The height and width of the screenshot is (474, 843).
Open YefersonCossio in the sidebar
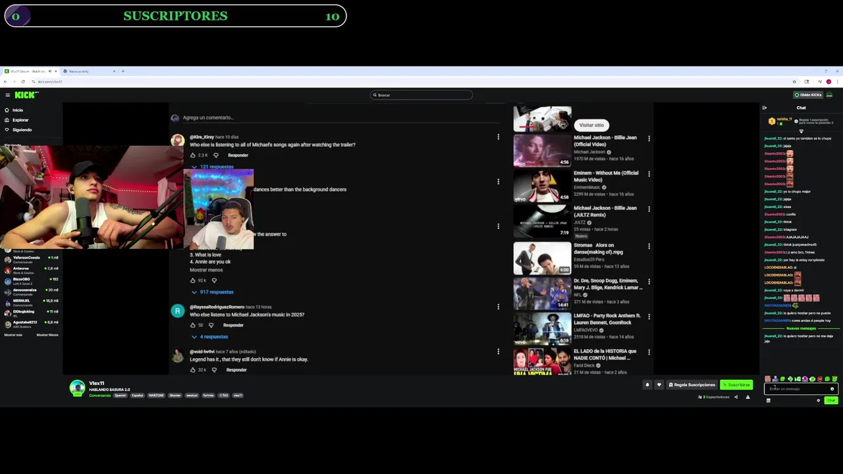tap(32, 259)
